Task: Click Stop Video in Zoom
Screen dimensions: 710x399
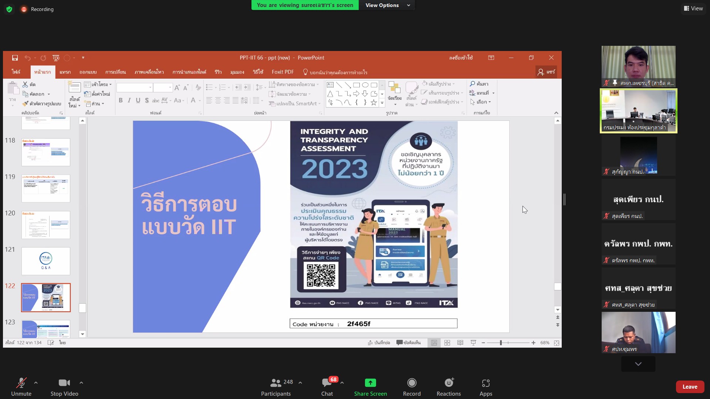Action: [64, 386]
